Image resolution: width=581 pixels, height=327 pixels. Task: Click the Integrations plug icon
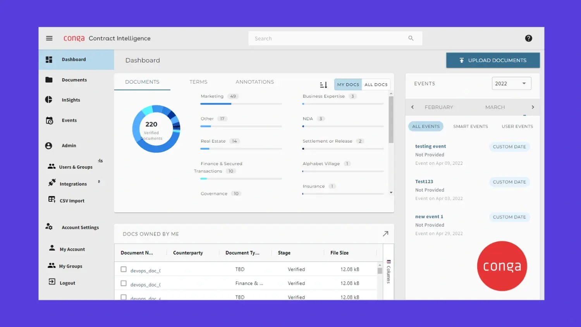pos(52,182)
